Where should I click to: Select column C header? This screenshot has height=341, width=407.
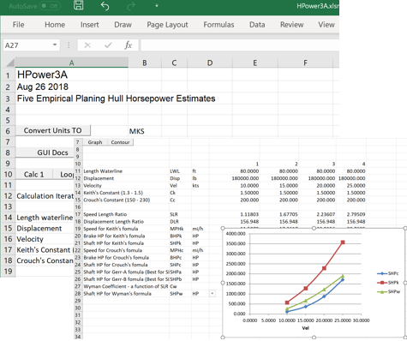tap(174, 63)
